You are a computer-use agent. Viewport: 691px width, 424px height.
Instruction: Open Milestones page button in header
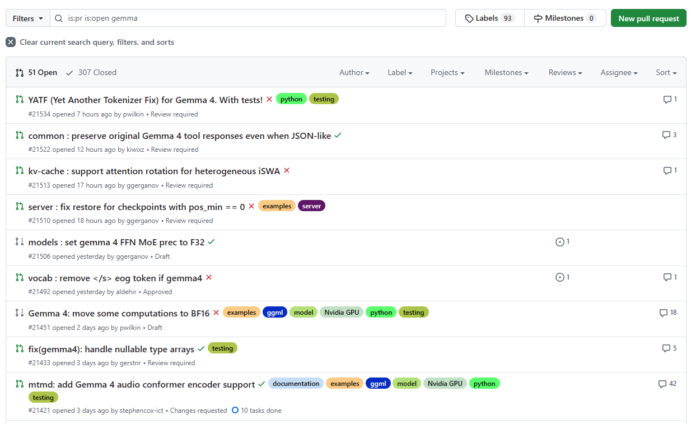(565, 18)
